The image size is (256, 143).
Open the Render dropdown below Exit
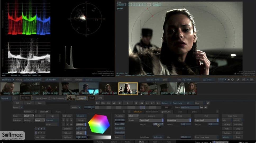click(18, 107)
